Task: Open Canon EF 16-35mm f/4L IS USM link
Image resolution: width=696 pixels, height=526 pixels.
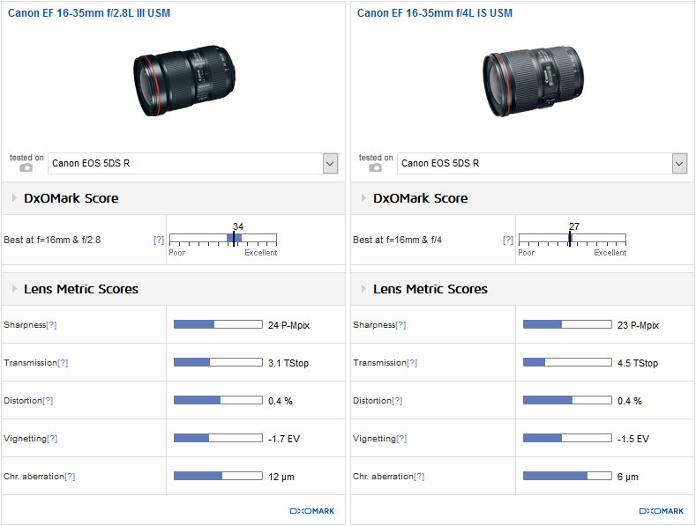Action: (435, 13)
